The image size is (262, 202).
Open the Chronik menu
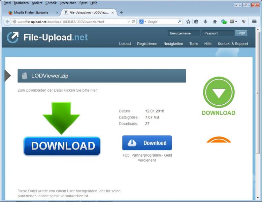51,3
